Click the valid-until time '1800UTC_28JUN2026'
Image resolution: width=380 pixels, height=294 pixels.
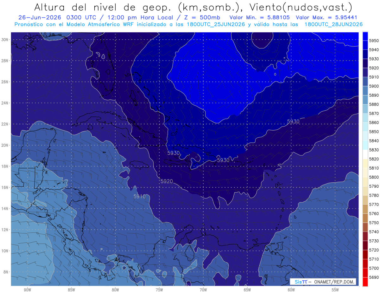coord(334,24)
